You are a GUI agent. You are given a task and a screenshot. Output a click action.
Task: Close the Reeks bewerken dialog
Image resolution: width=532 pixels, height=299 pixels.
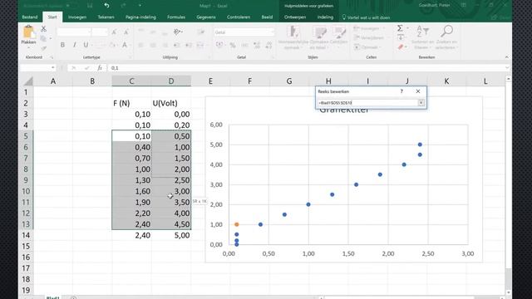[x=418, y=91]
